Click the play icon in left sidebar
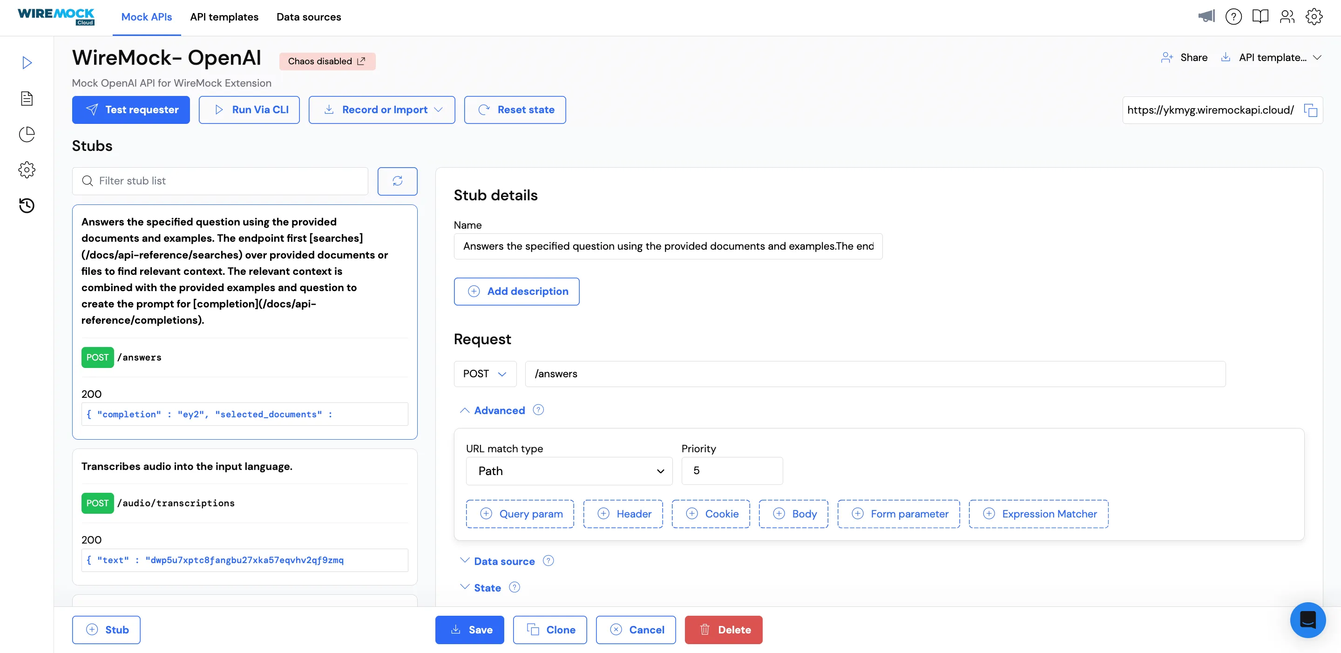This screenshot has height=653, width=1341. pyautogui.click(x=27, y=63)
